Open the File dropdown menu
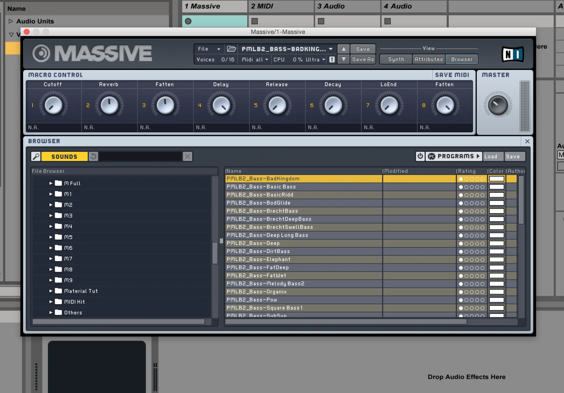The width and height of the screenshot is (564, 393). coord(209,49)
